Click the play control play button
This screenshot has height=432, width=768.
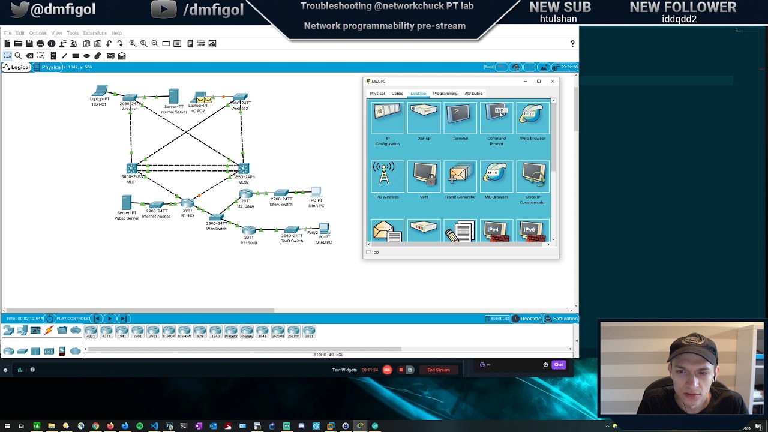click(110, 319)
